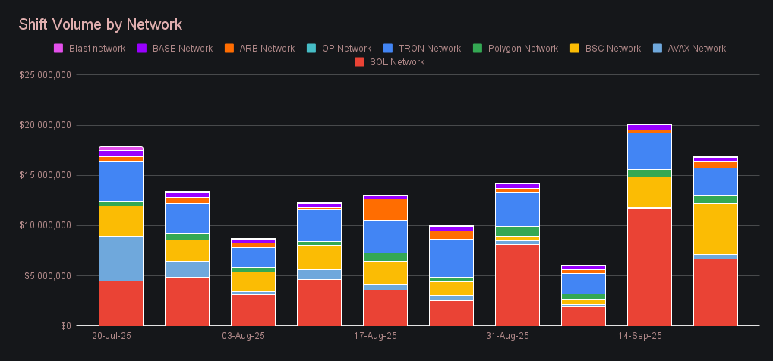The image size is (773, 361).
Task: Click the $20,000,000 y-axis label
Action: [44, 125]
